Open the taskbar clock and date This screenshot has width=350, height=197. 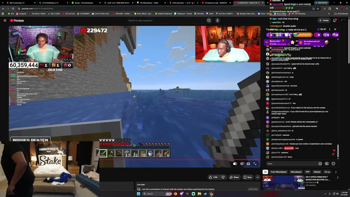coord(344,194)
